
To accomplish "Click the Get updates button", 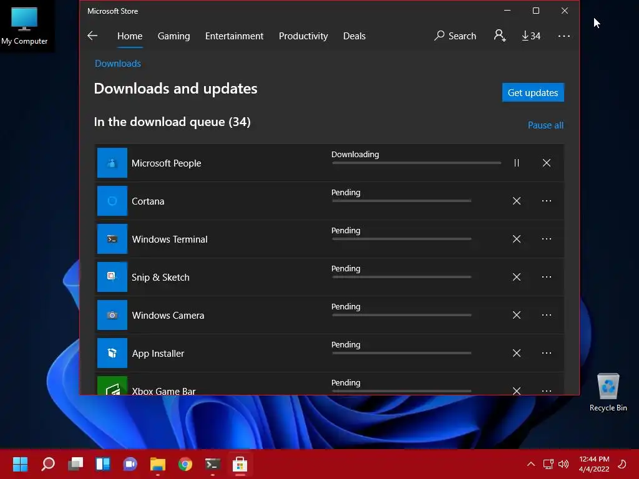I will point(533,92).
